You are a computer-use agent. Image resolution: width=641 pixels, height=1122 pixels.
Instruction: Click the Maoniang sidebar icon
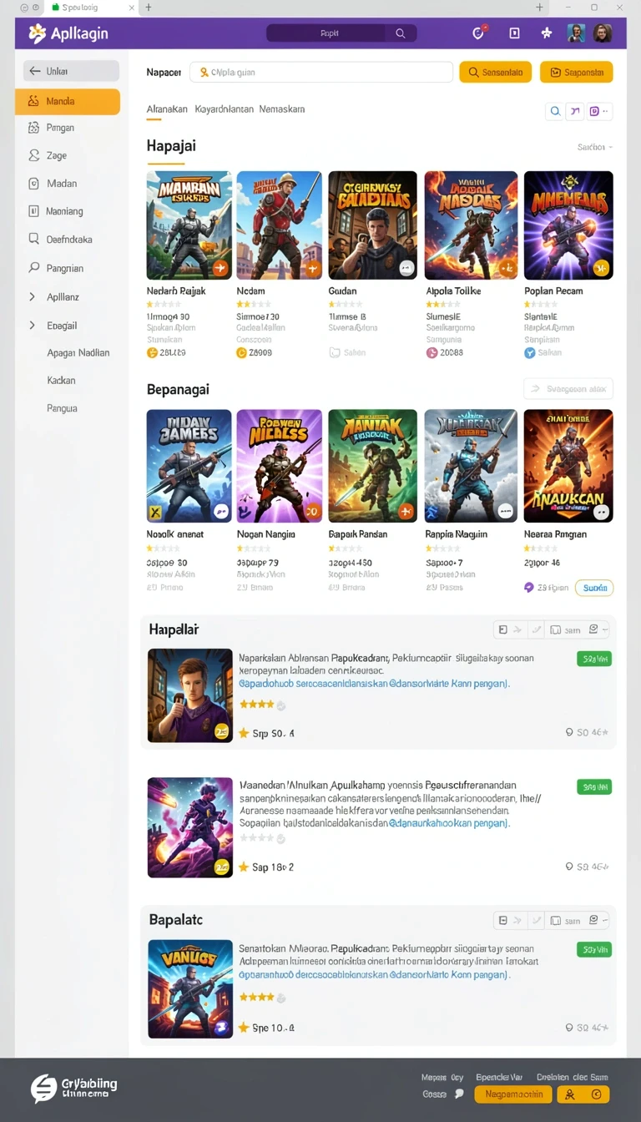point(33,211)
